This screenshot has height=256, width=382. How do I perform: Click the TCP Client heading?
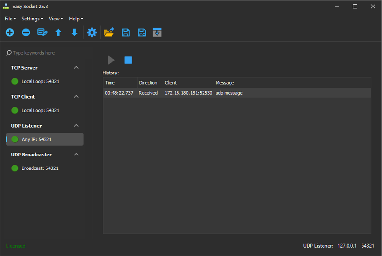(x=23, y=97)
